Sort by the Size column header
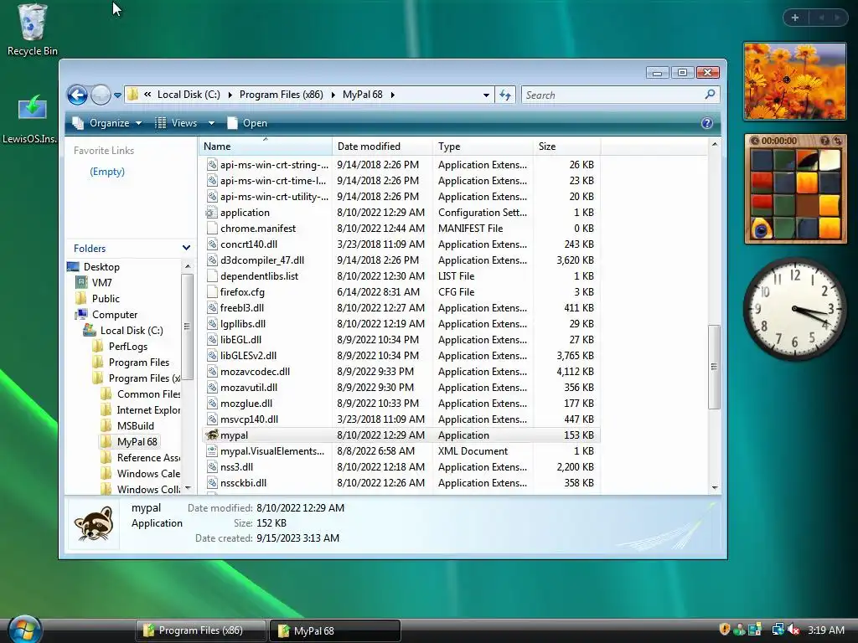 pos(567,146)
